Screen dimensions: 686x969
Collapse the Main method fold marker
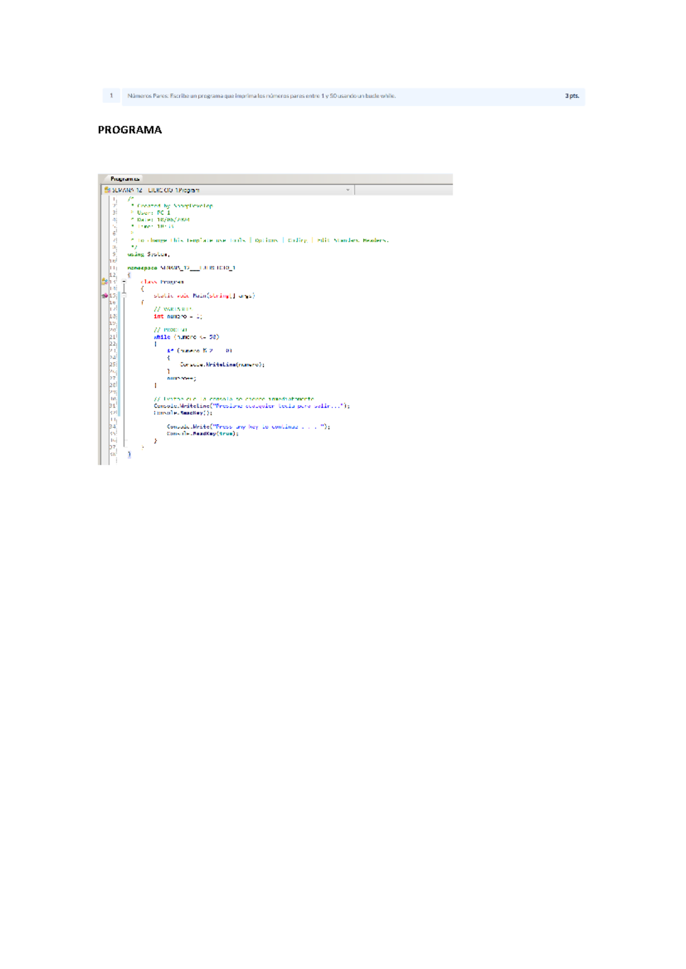pos(124,295)
